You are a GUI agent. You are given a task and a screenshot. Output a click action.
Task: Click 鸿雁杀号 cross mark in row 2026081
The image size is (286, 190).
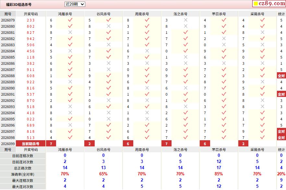point(70,33)
